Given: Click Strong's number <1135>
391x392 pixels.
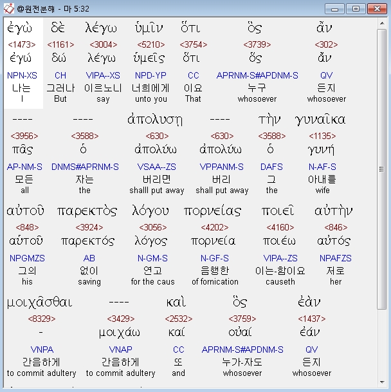Looking at the screenshot, I should tap(322, 136).
